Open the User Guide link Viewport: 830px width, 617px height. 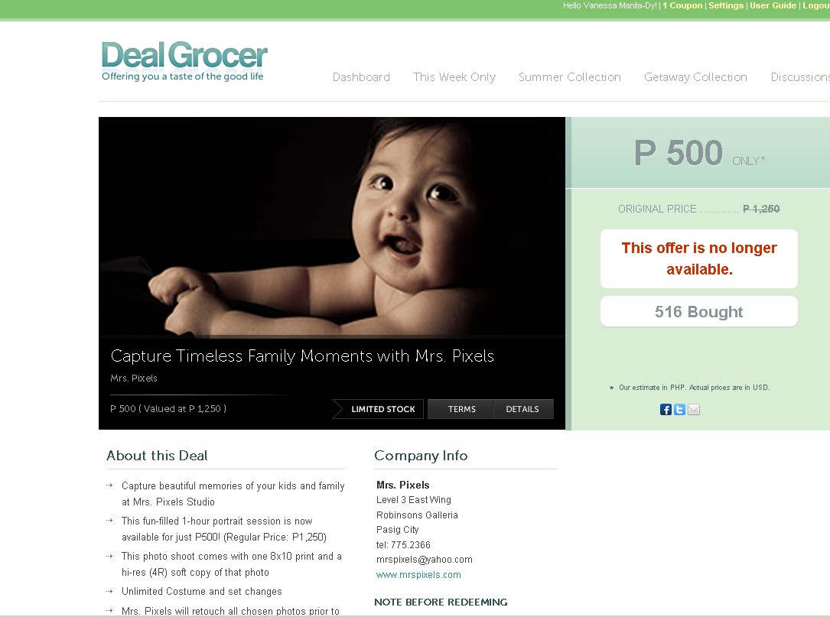click(x=773, y=6)
